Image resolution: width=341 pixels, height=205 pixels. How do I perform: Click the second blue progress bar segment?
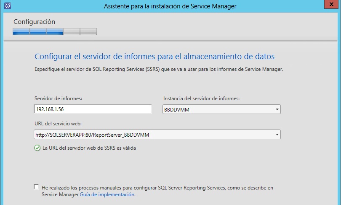[38, 31]
